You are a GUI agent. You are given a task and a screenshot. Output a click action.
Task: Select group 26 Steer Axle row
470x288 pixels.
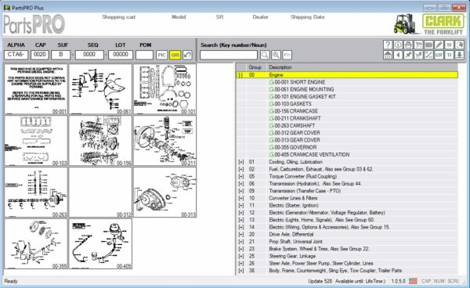pos(347,263)
